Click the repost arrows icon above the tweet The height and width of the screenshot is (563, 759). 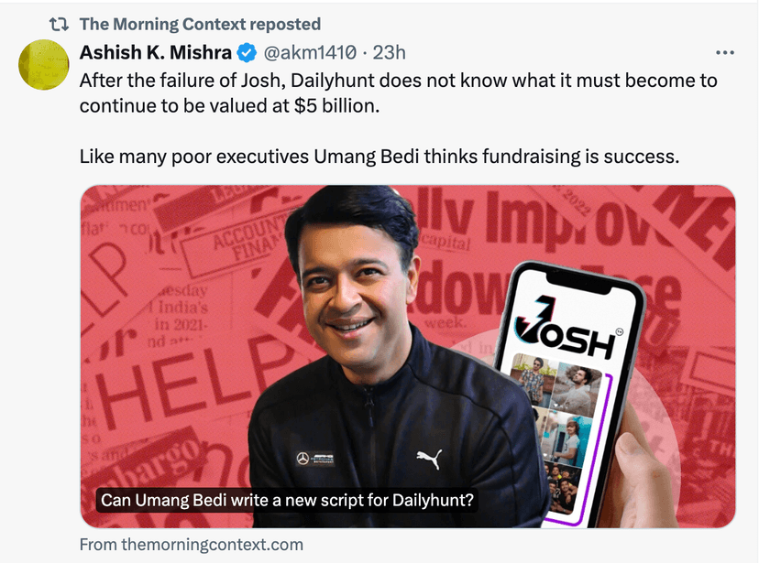59,24
